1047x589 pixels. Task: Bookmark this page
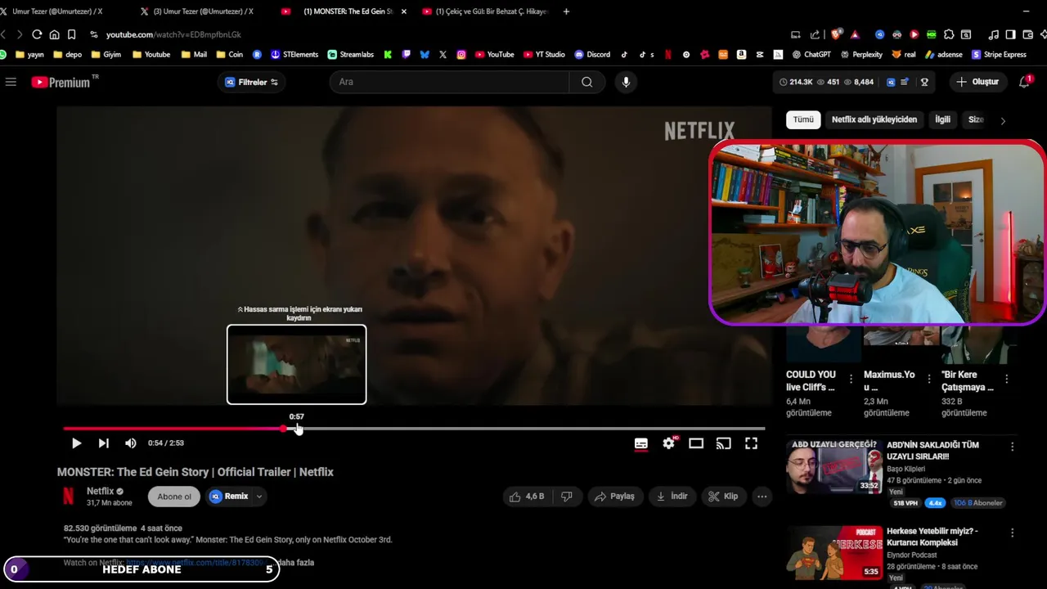(71, 34)
